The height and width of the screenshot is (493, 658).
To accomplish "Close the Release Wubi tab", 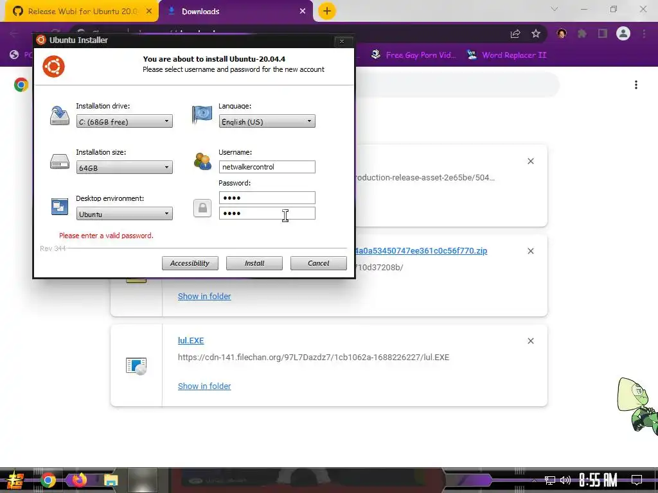I will pos(149,12).
